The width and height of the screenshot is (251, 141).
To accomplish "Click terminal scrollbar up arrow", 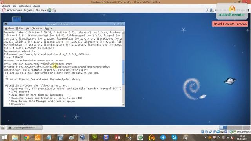I will point(123,32).
